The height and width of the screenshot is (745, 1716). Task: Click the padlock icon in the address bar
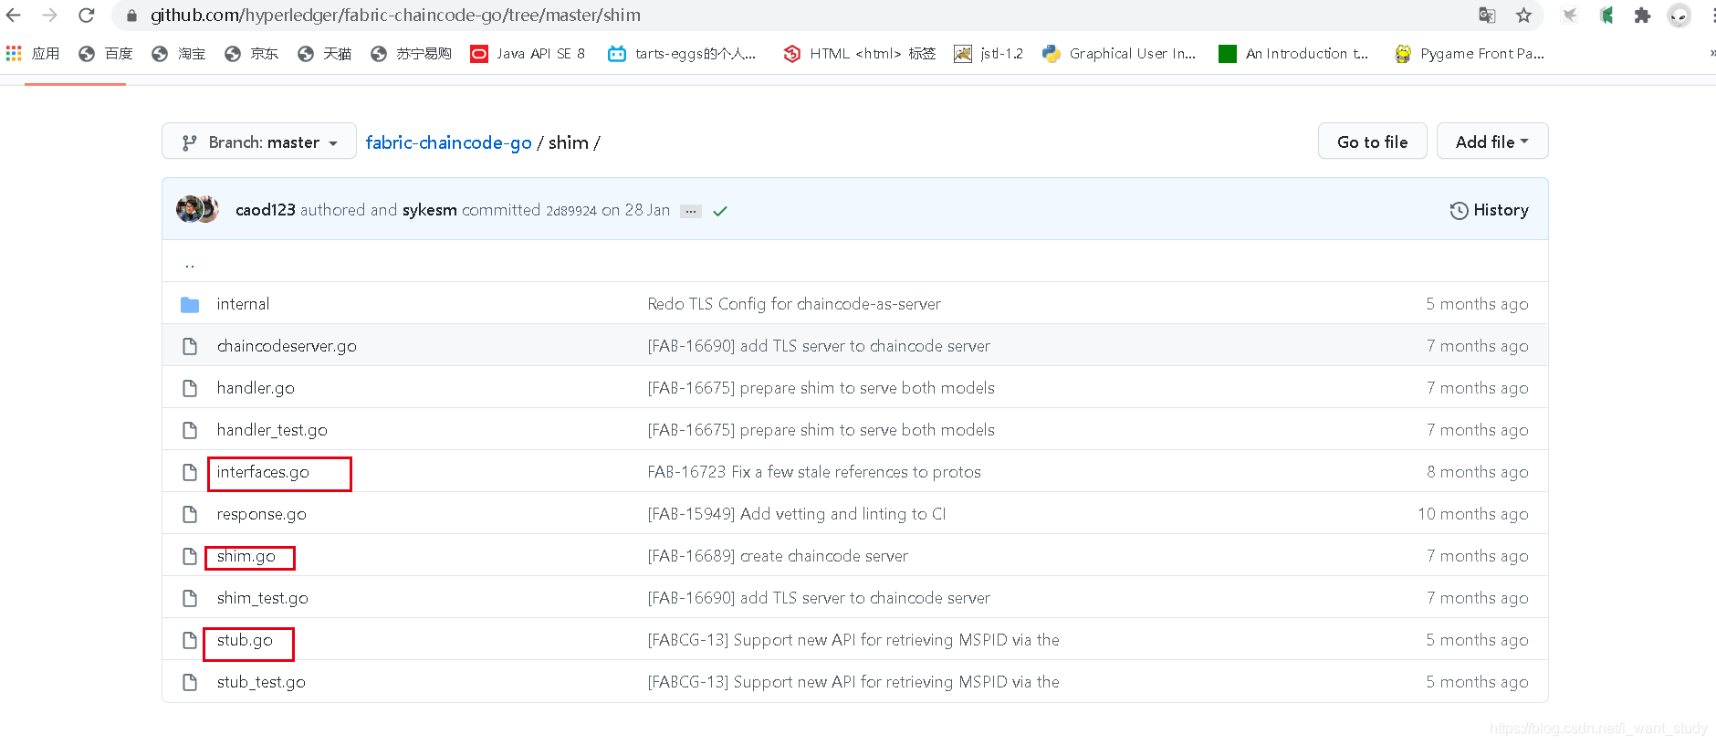[x=131, y=16]
